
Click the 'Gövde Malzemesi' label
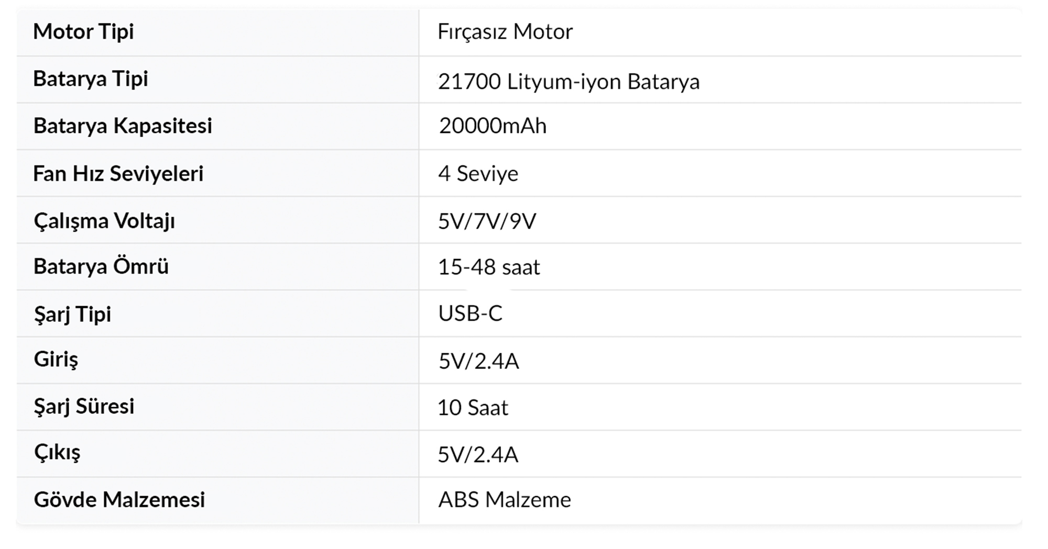(119, 500)
